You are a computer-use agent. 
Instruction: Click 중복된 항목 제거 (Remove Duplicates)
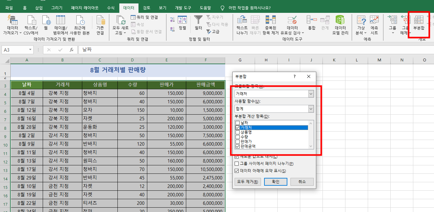coord(270,25)
